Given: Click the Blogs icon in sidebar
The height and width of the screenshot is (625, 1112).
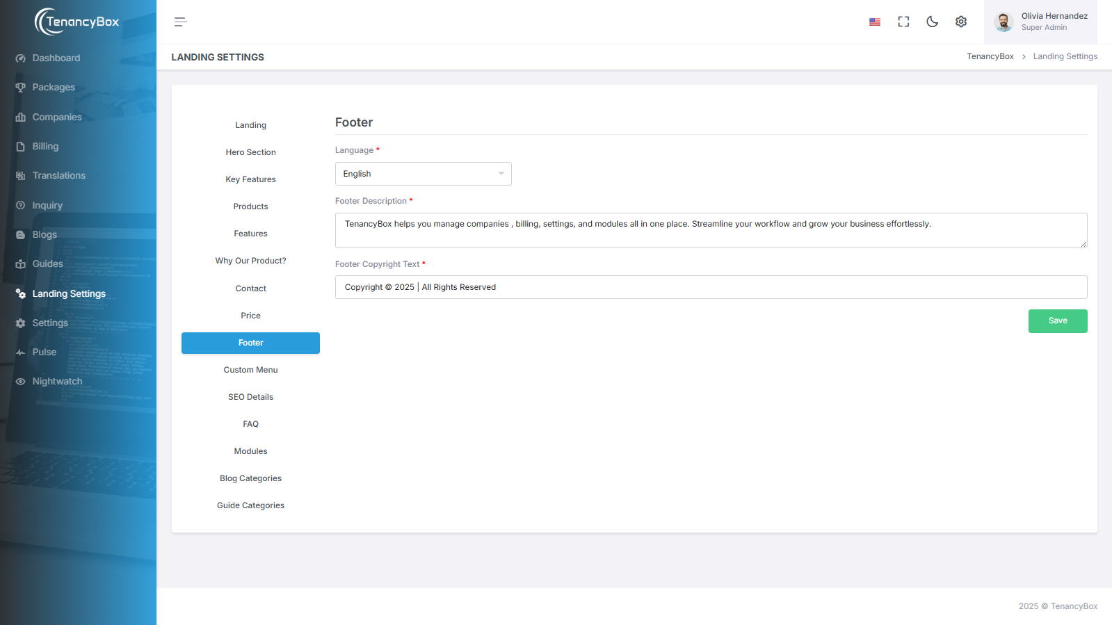Looking at the screenshot, I should point(21,235).
